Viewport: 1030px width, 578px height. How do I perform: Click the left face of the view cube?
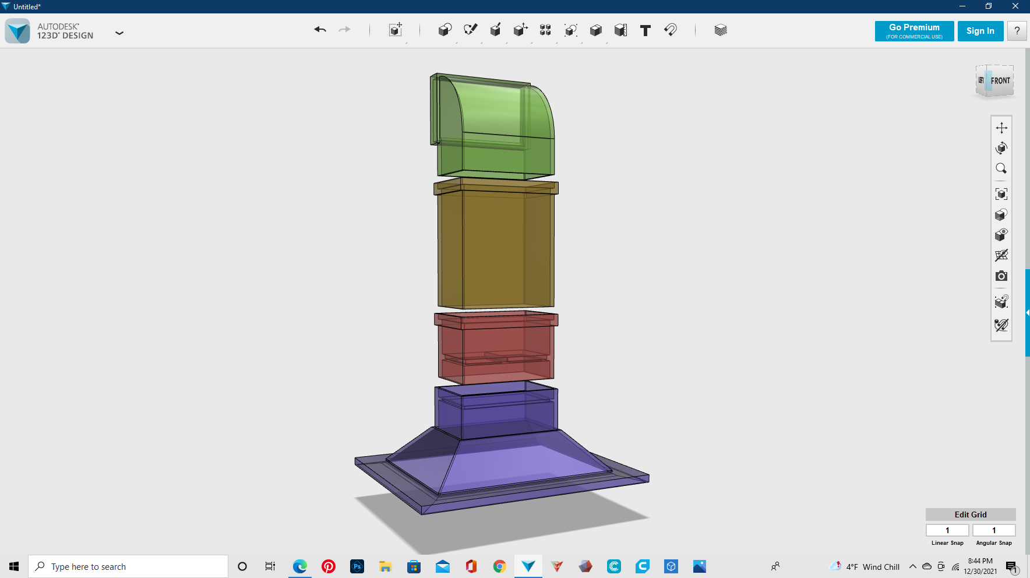coord(982,80)
